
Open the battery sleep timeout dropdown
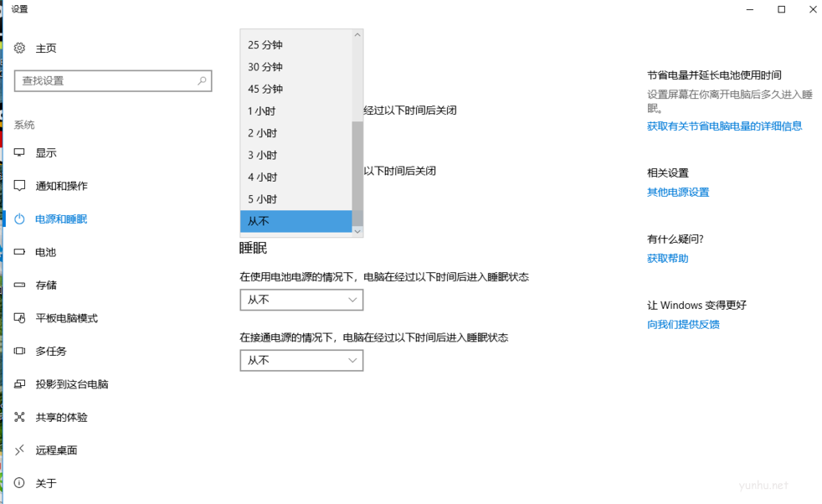[x=301, y=299]
